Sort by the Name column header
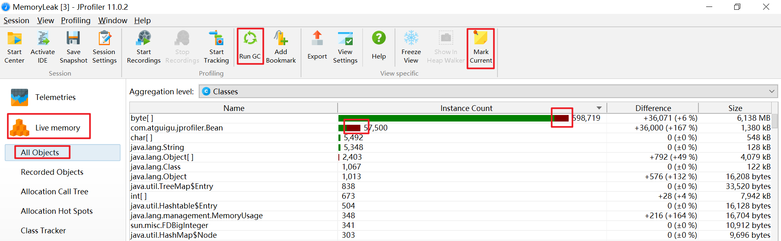The width and height of the screenshot is (781, 241). (x=233, y=108)
